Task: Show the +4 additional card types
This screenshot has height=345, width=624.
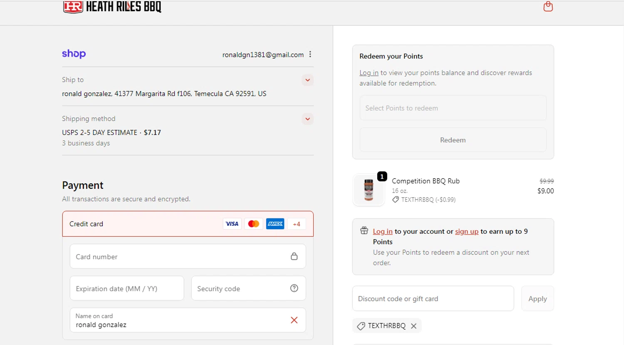Action: click(297, 224)
